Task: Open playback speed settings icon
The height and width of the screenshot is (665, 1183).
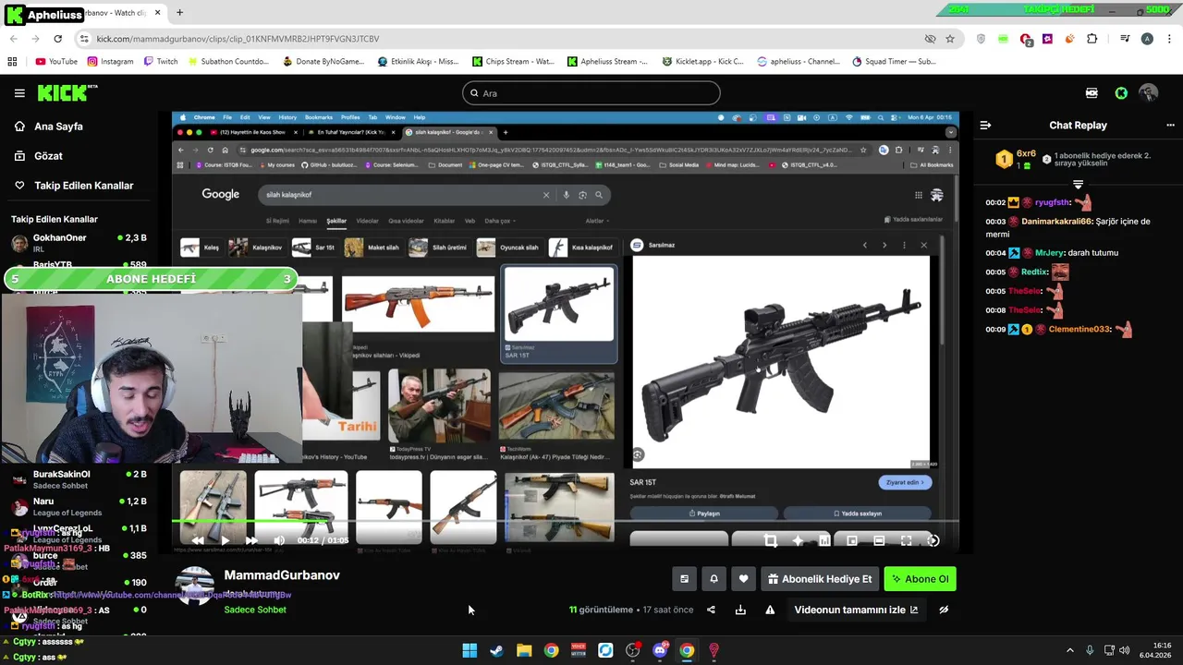Action: (933, 540)
